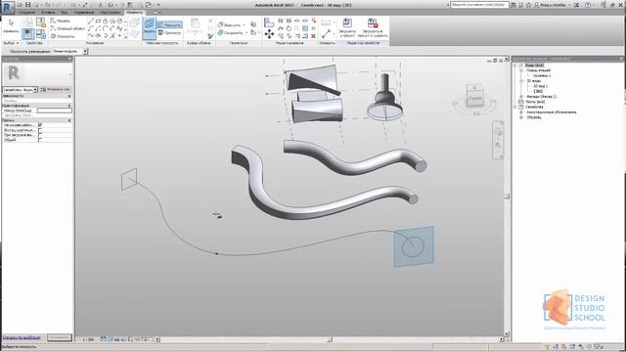
Task: Click the help question mark icon
Action: [x=588, y=5]
